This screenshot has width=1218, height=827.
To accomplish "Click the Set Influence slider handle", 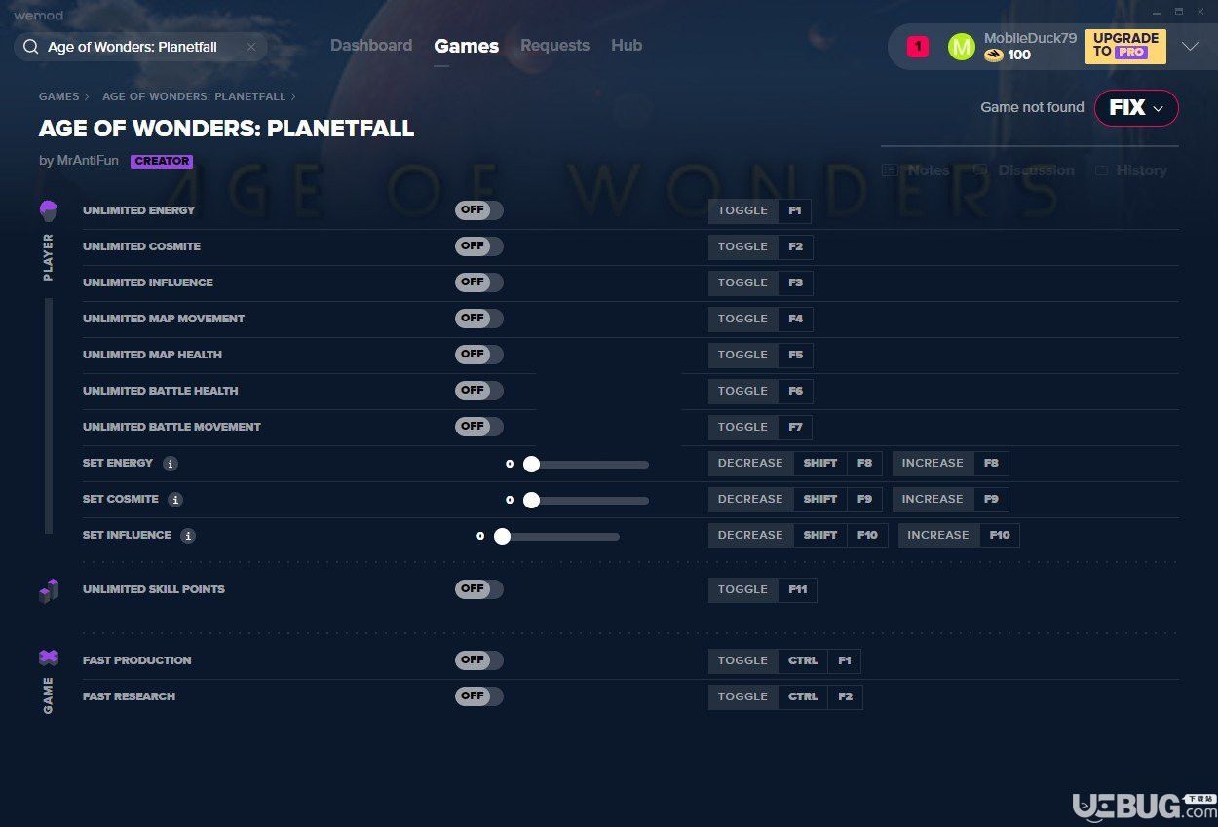I will coord(502,536).
